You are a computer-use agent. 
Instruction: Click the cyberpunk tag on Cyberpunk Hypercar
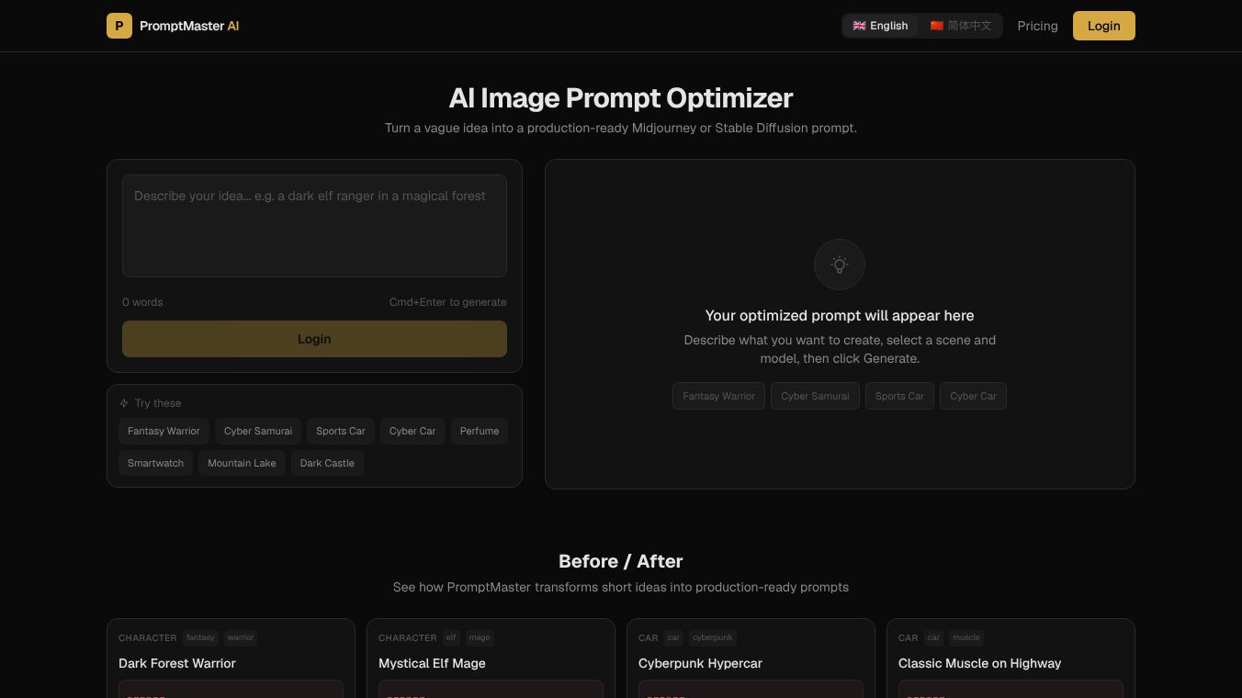713,637
